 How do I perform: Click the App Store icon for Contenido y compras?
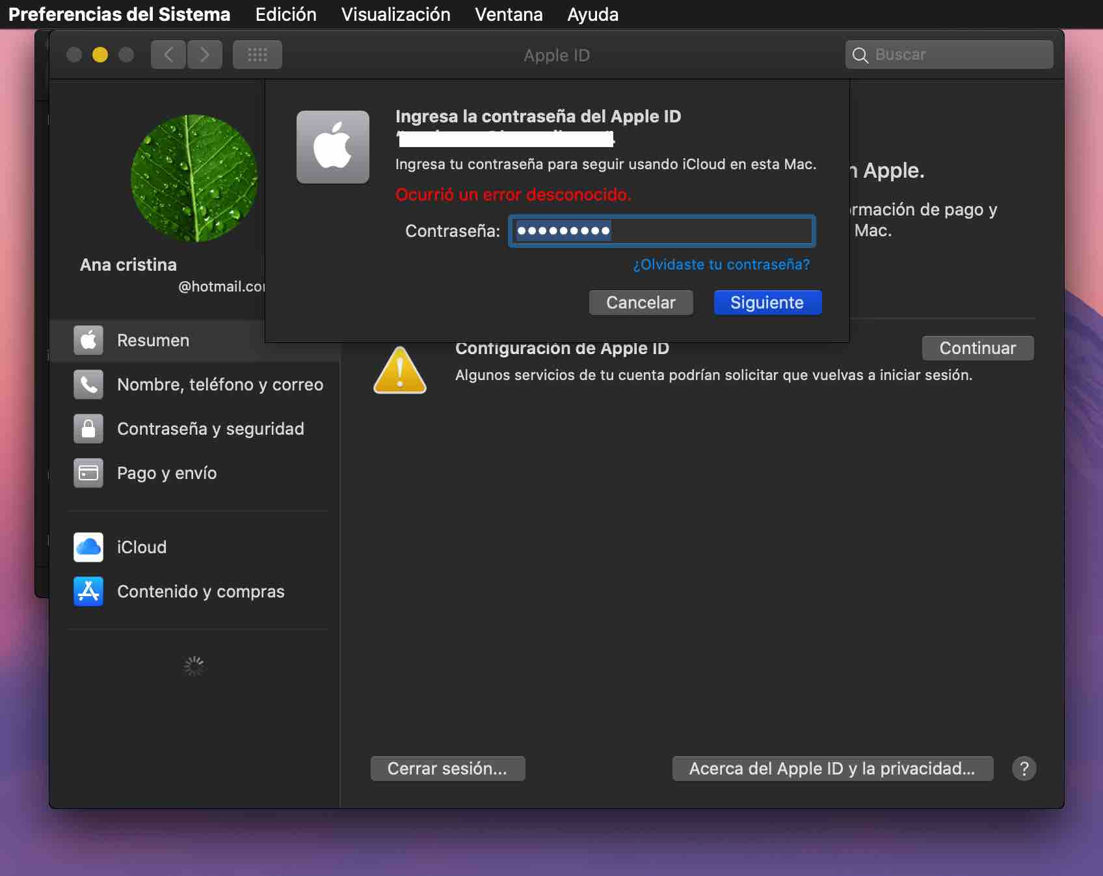click(x=88, y=592)
